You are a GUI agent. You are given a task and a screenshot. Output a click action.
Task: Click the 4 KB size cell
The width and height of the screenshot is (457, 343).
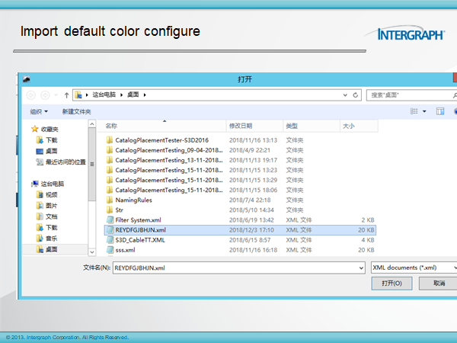(368, 240)
